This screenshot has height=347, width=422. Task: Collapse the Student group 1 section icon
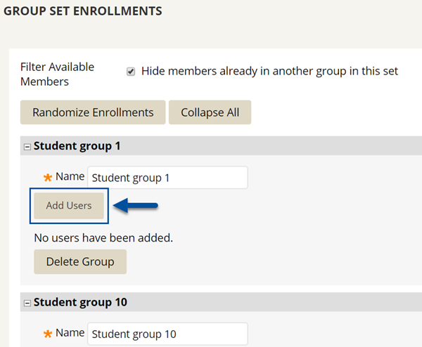[x=27, y=147]
